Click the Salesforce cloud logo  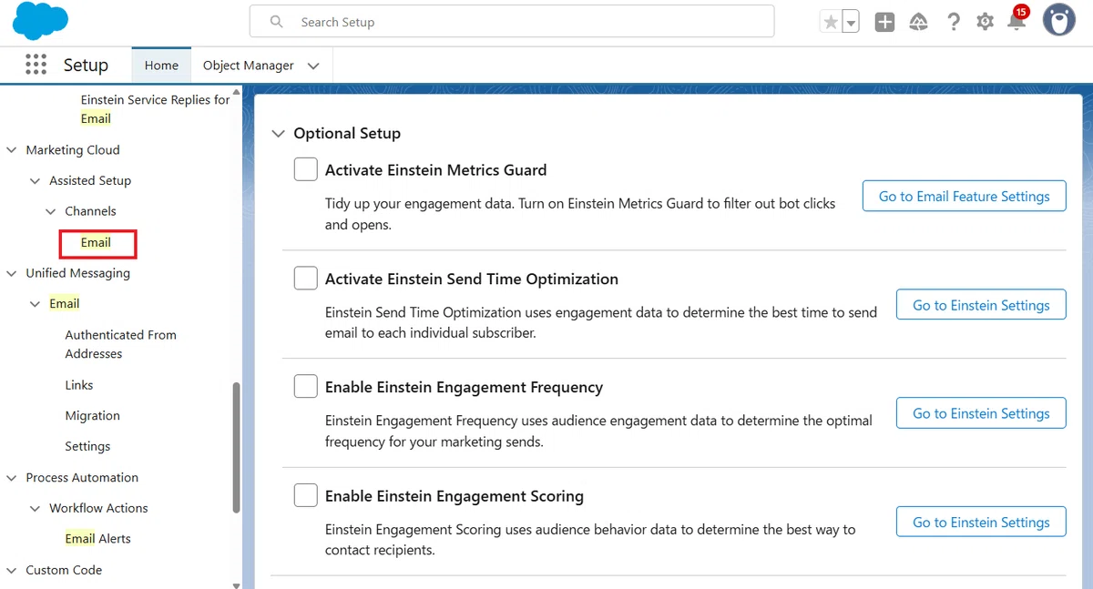coord(41,21)
